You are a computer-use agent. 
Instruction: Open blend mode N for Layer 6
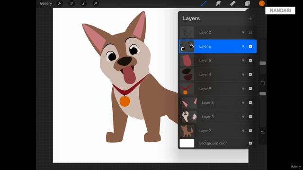(243, 46)
